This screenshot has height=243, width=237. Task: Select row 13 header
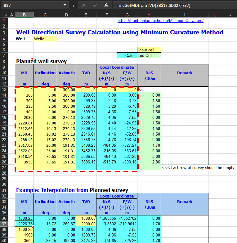(x=4, y=89)
